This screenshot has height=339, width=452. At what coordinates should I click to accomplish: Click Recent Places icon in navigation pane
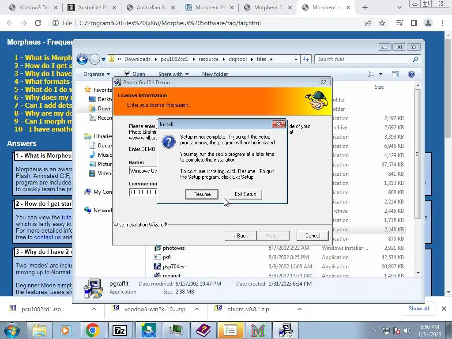click(x=92, y=117)
